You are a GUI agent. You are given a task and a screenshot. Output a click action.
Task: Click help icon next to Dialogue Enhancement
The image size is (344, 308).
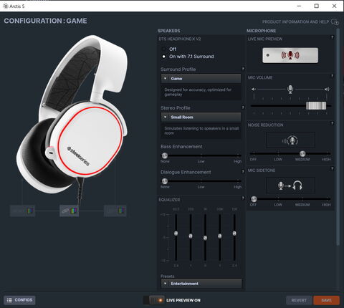pos(243,171)
